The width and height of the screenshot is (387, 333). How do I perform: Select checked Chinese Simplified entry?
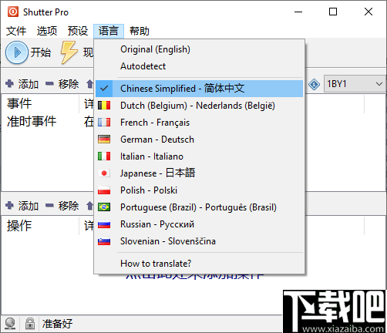[200, 89]
